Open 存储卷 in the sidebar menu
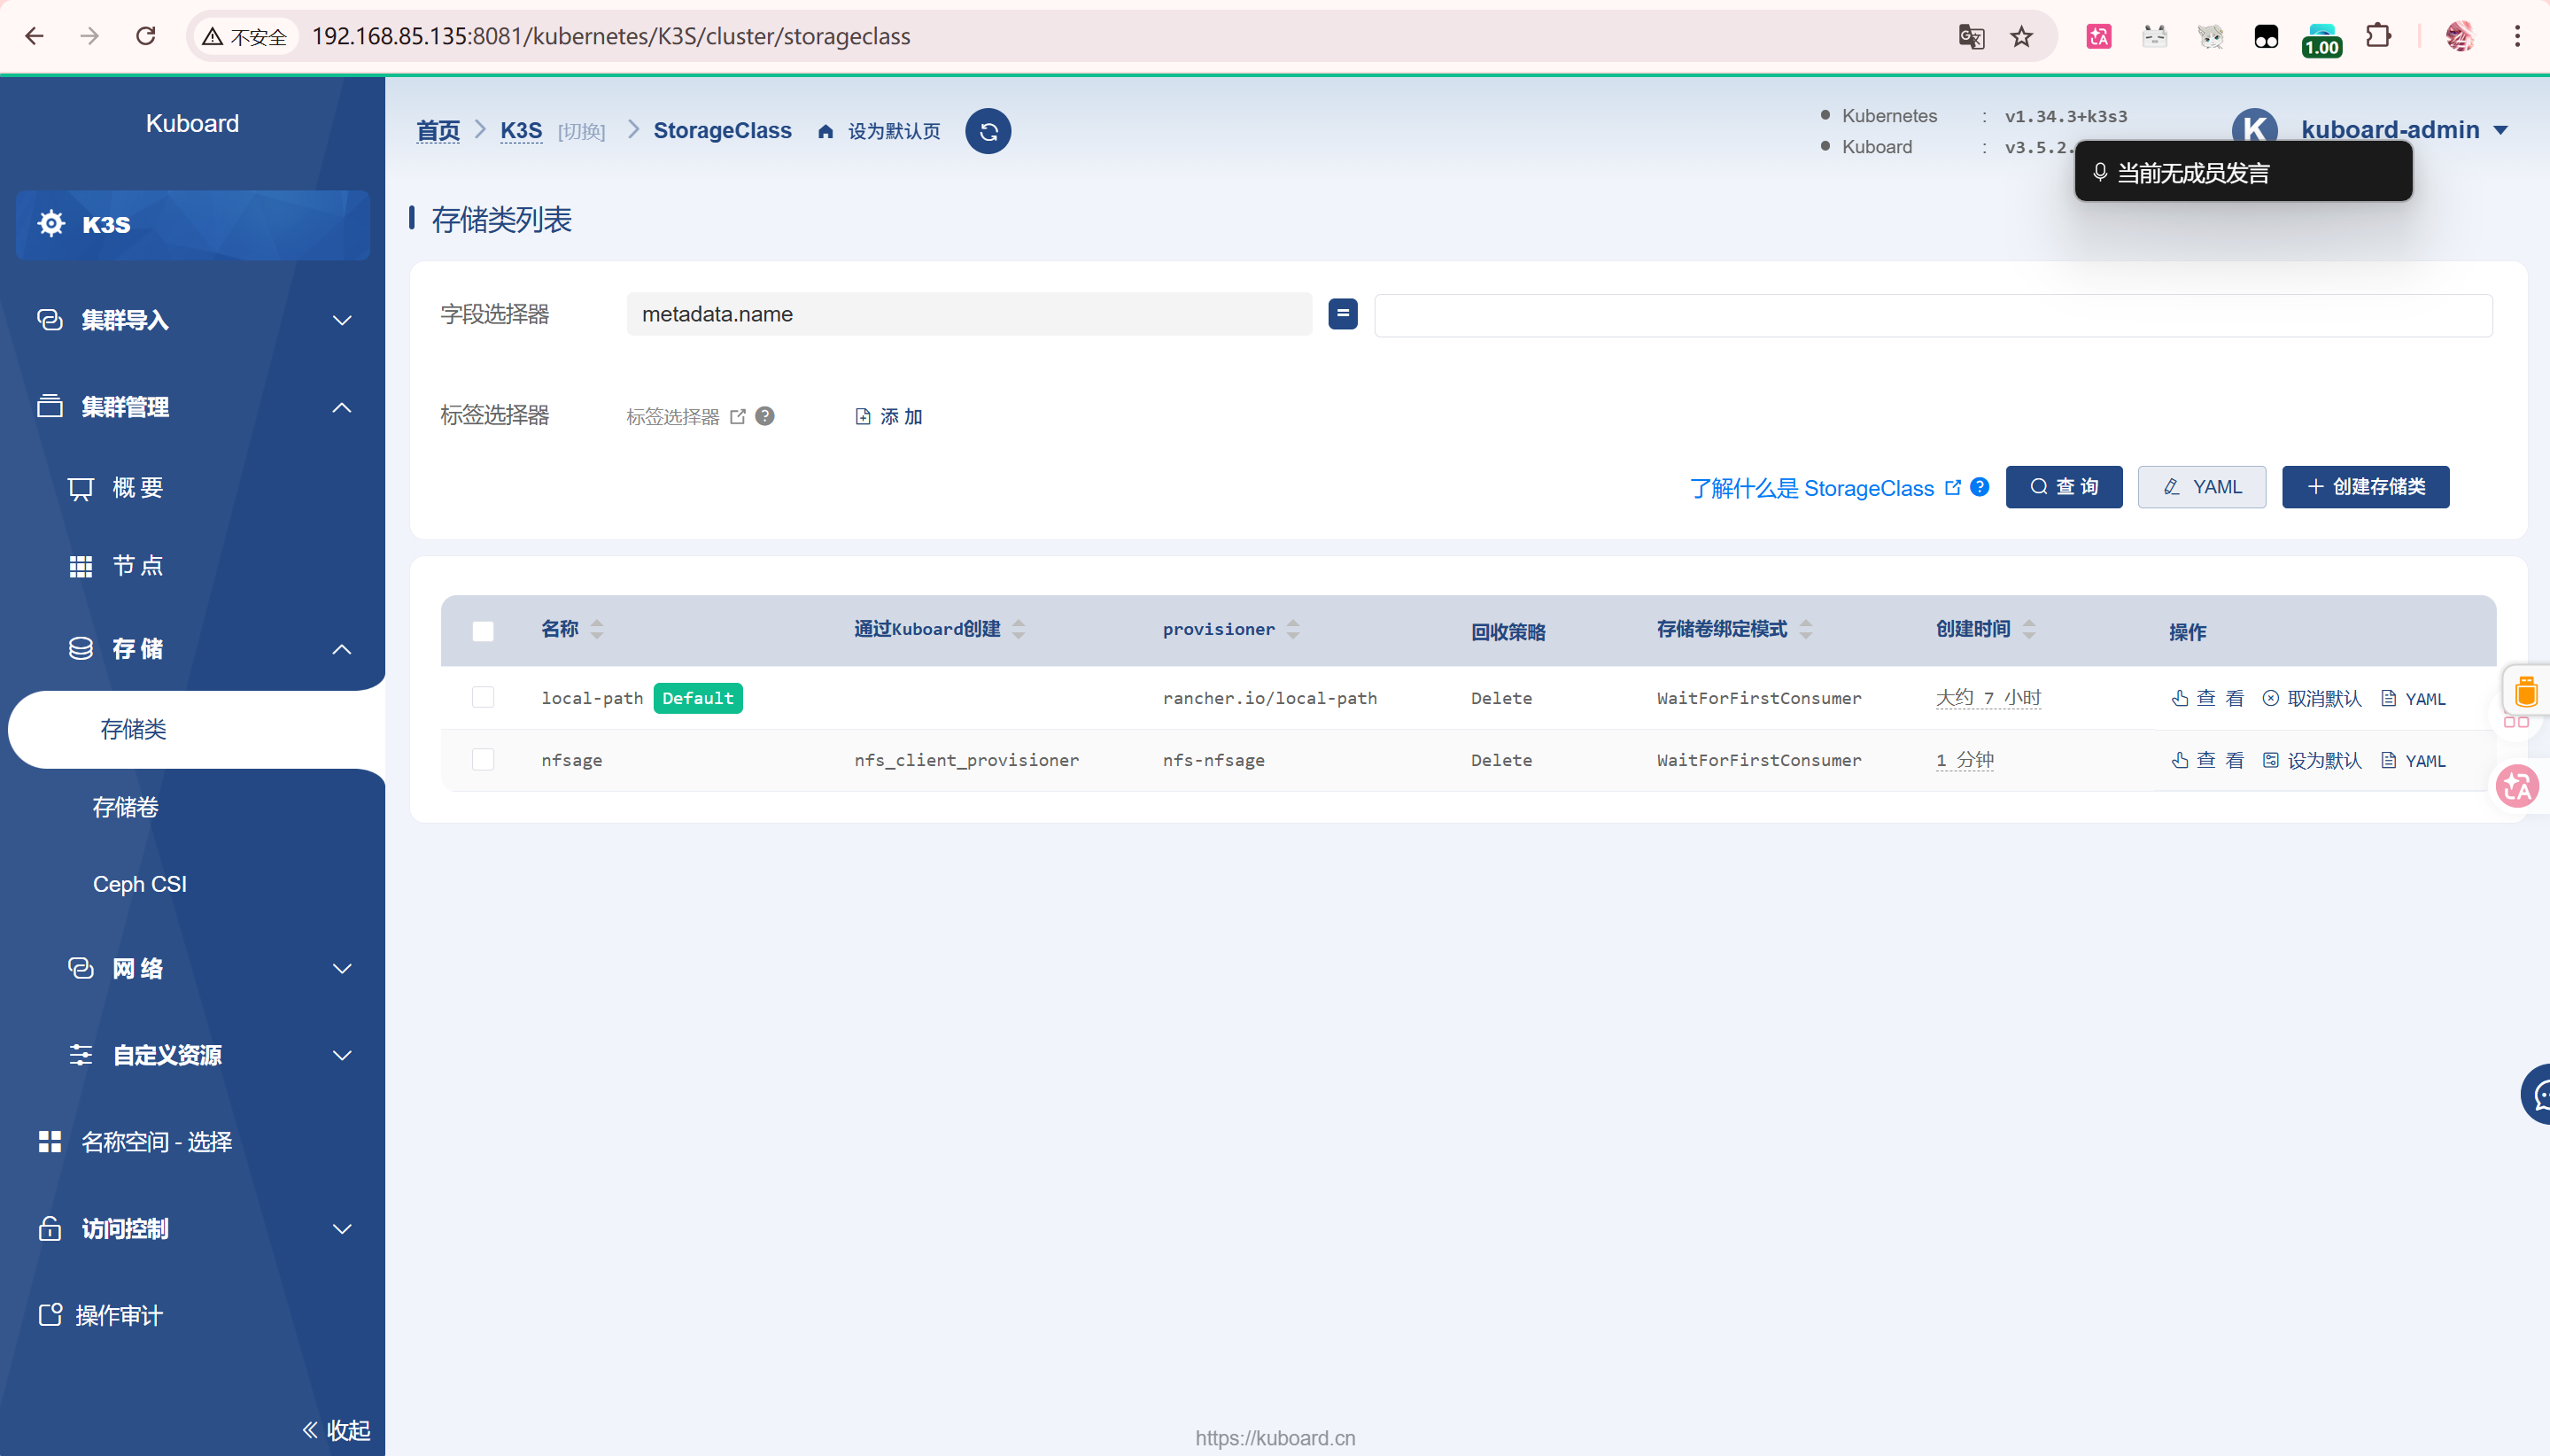The width and height of the screenshot is (2550, 1456). pos(126,807)
